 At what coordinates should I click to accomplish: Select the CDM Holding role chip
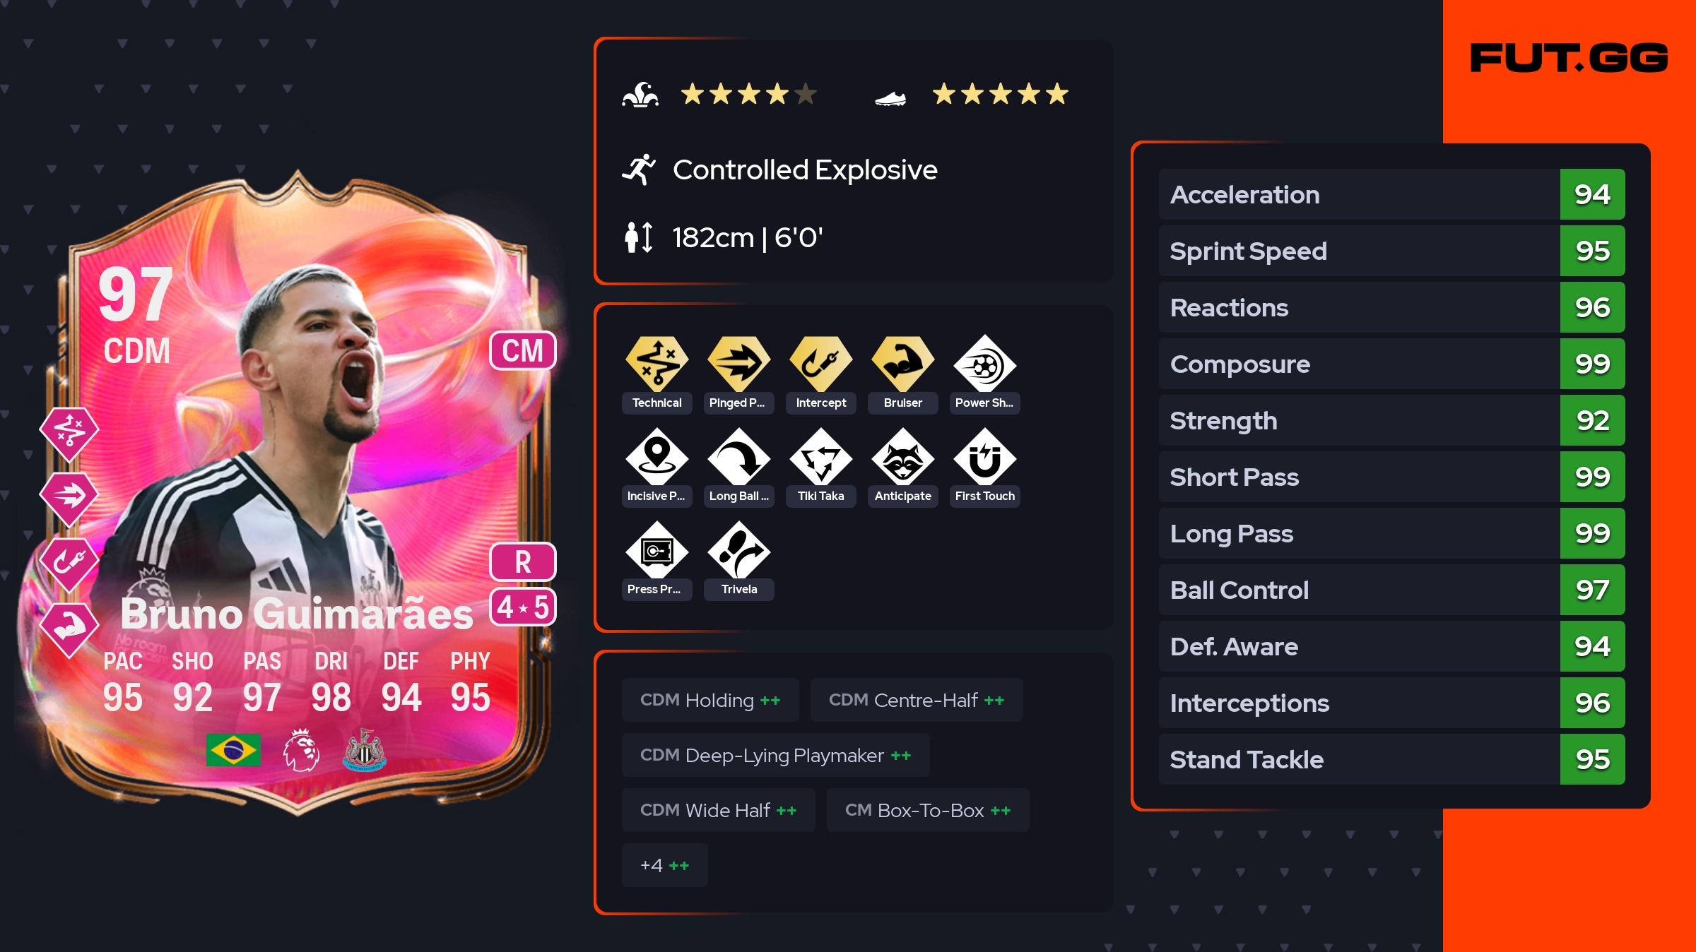[710, 700]
